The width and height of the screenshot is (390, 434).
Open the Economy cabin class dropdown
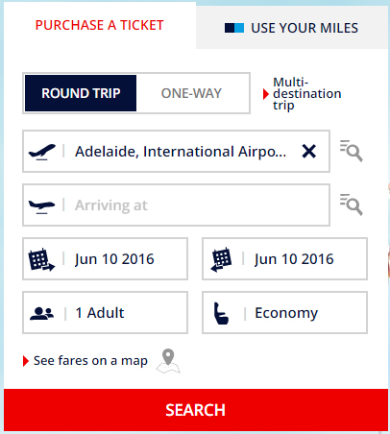point(284,312)
